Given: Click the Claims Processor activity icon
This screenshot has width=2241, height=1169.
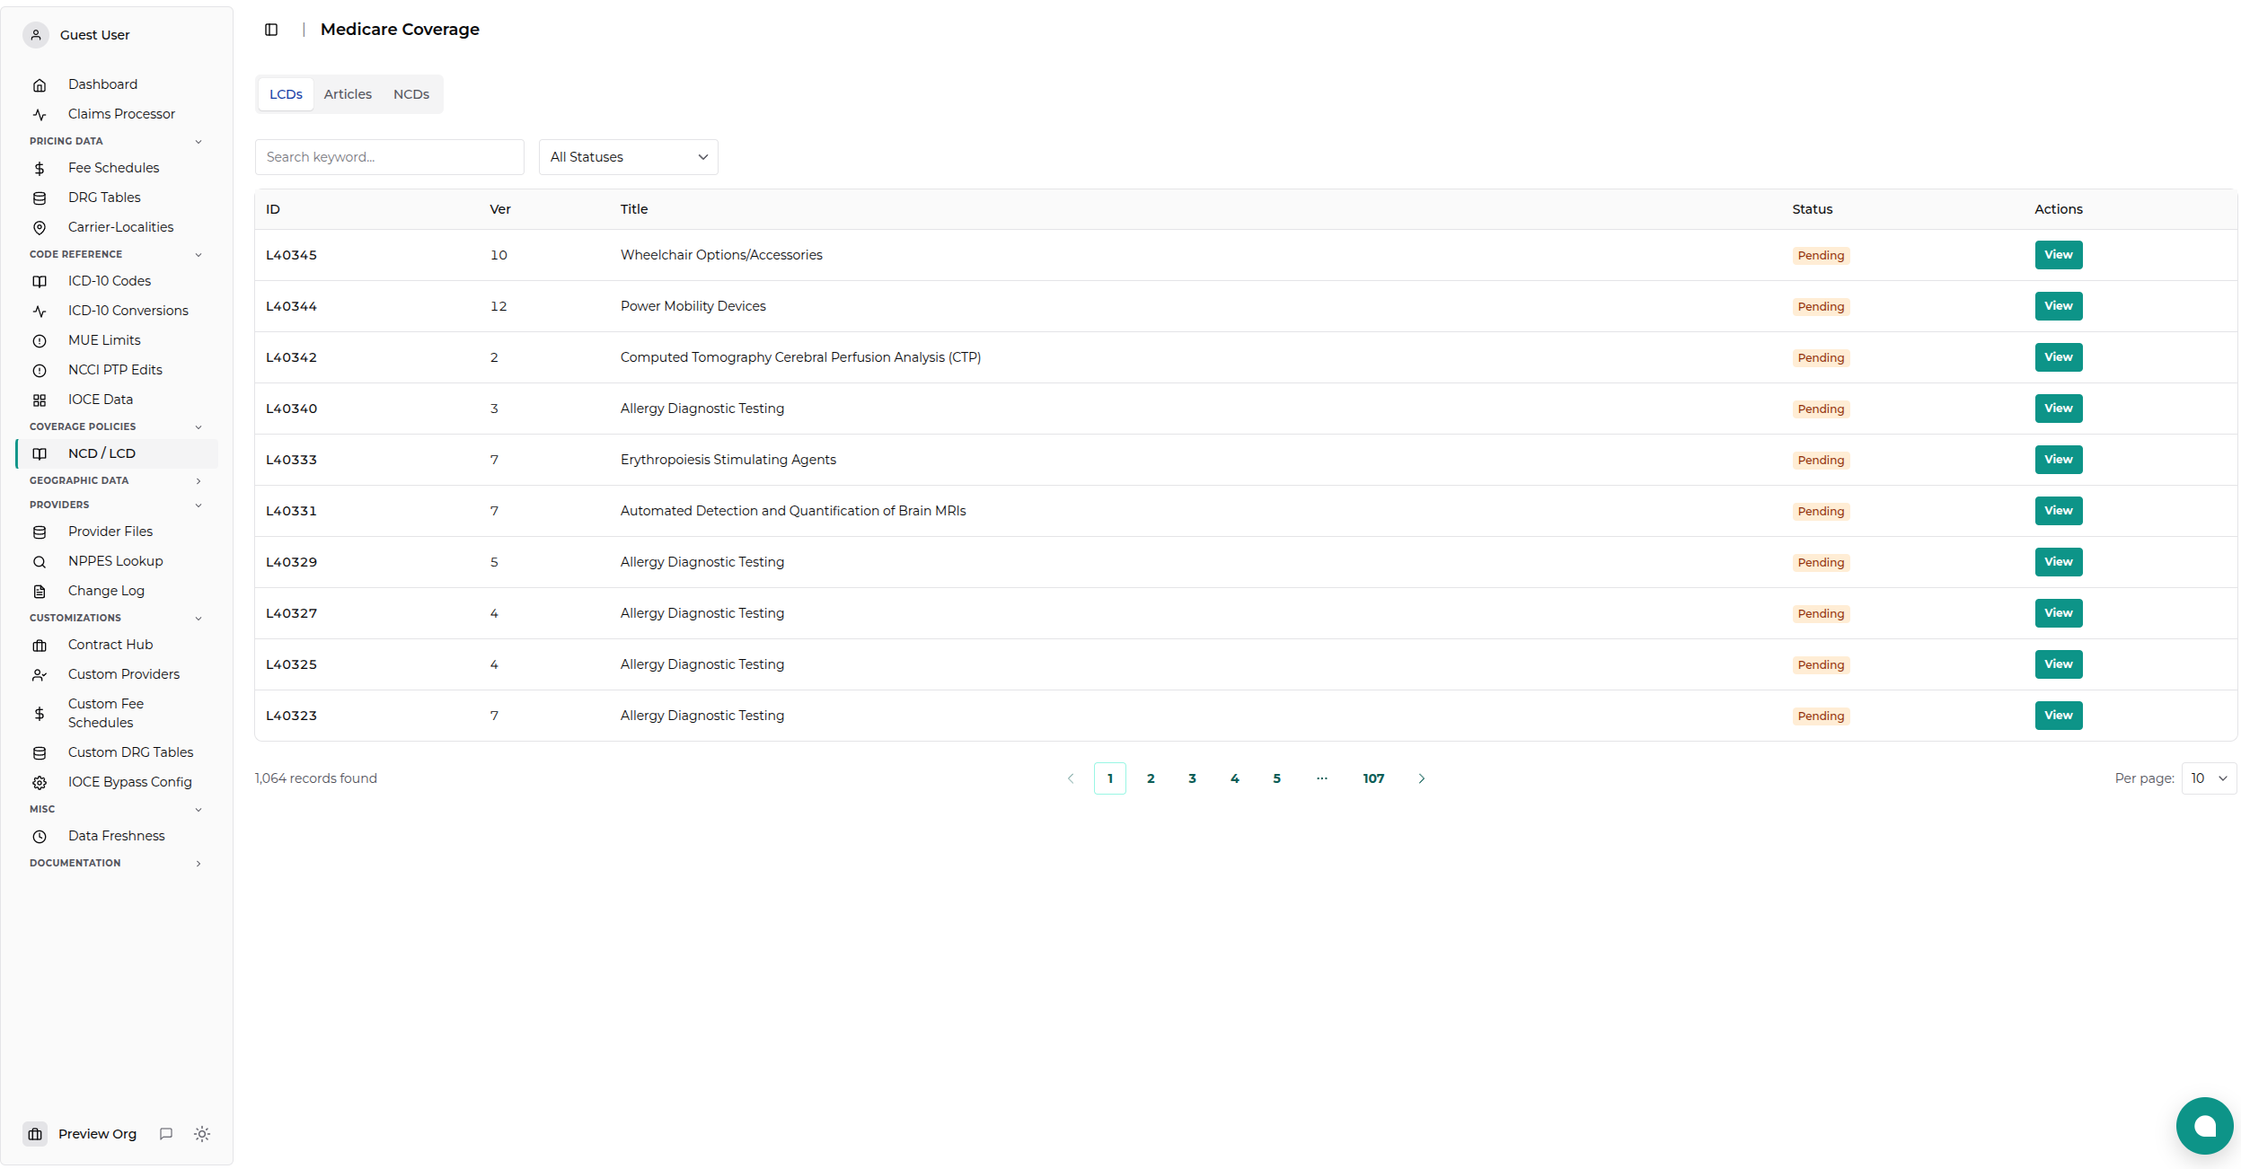Looking at the screenshot, I should [40, 115].
